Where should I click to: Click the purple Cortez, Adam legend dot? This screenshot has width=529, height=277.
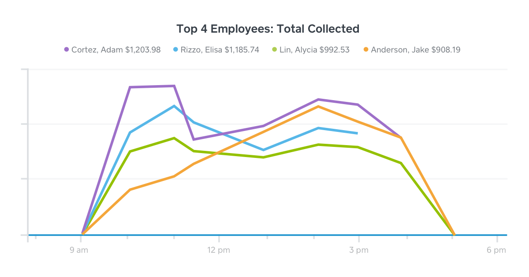click(67, 50)
